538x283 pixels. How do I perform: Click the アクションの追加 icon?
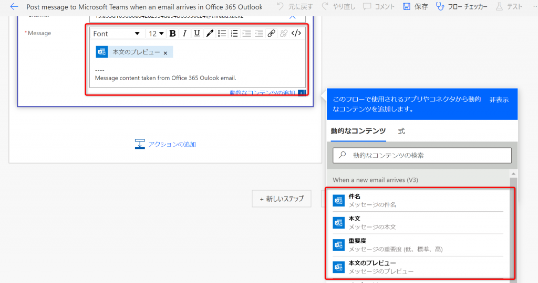pyautogui.click(x=140, y=144)
